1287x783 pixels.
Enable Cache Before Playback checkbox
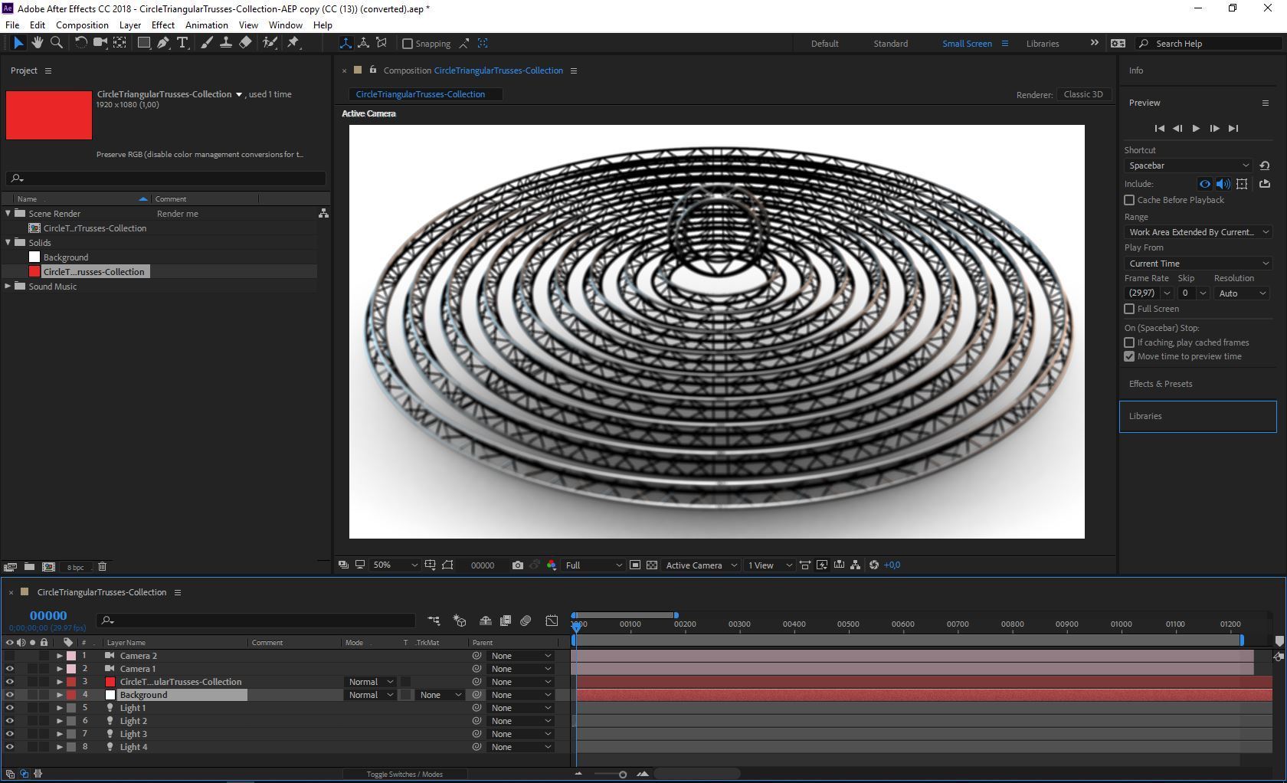click(x=1129, y=200)
